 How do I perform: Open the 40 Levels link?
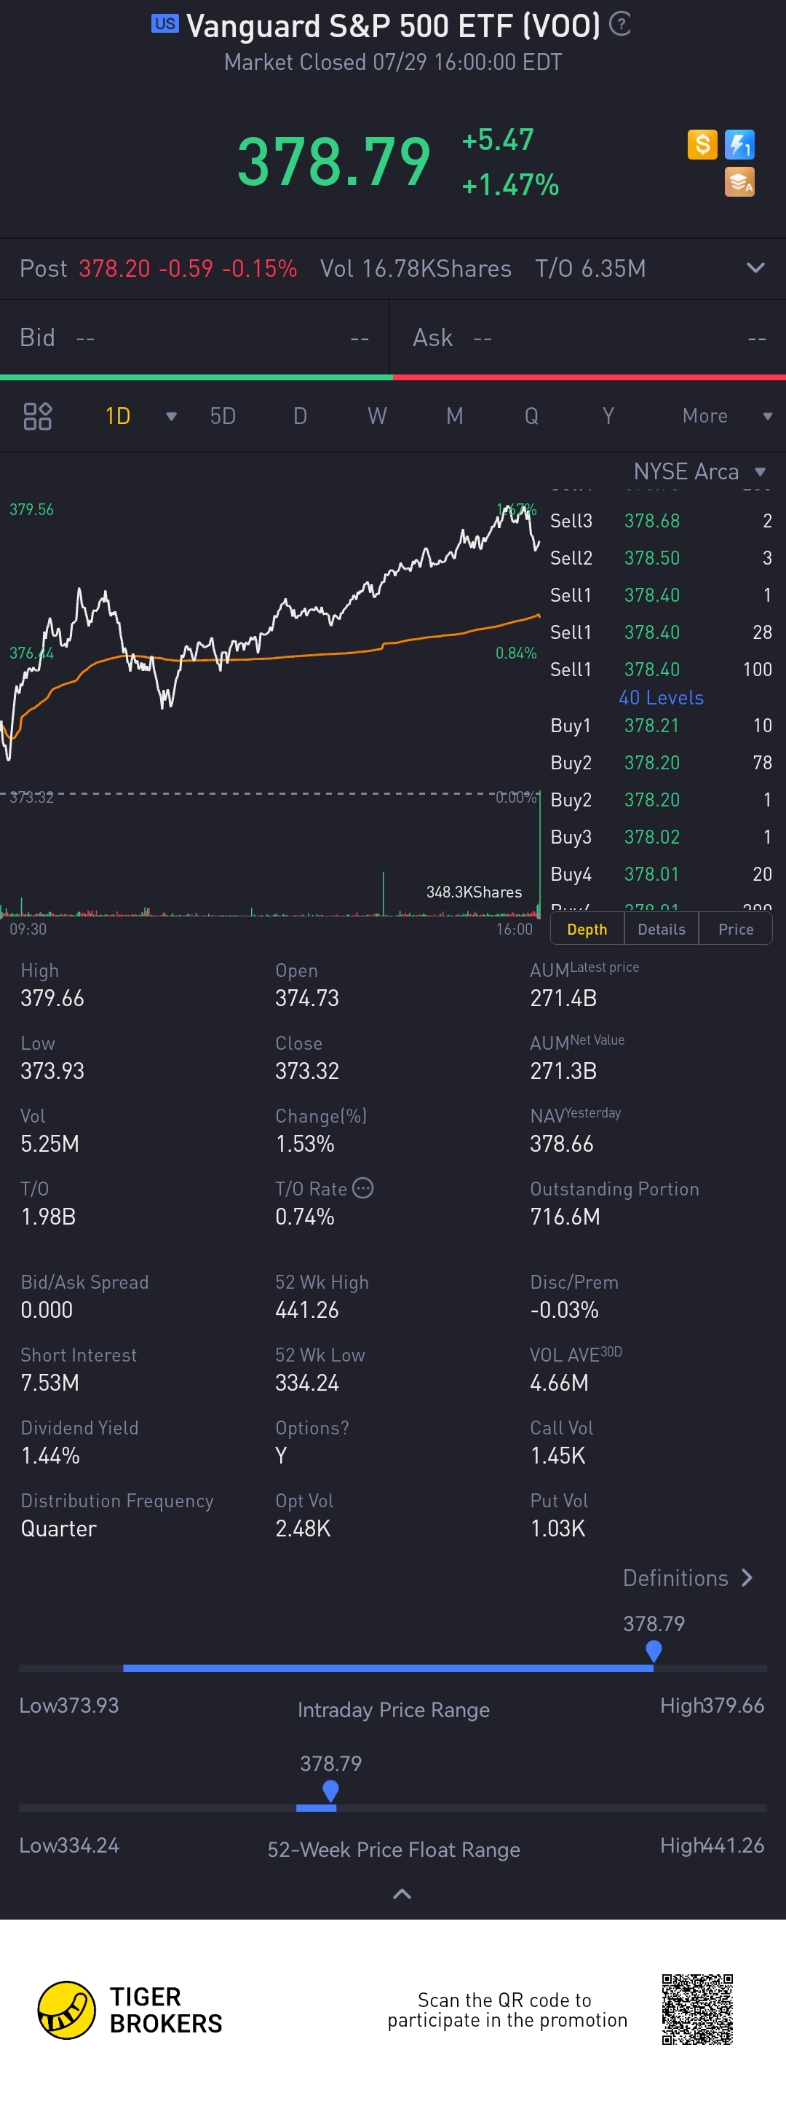click(661, 697)
